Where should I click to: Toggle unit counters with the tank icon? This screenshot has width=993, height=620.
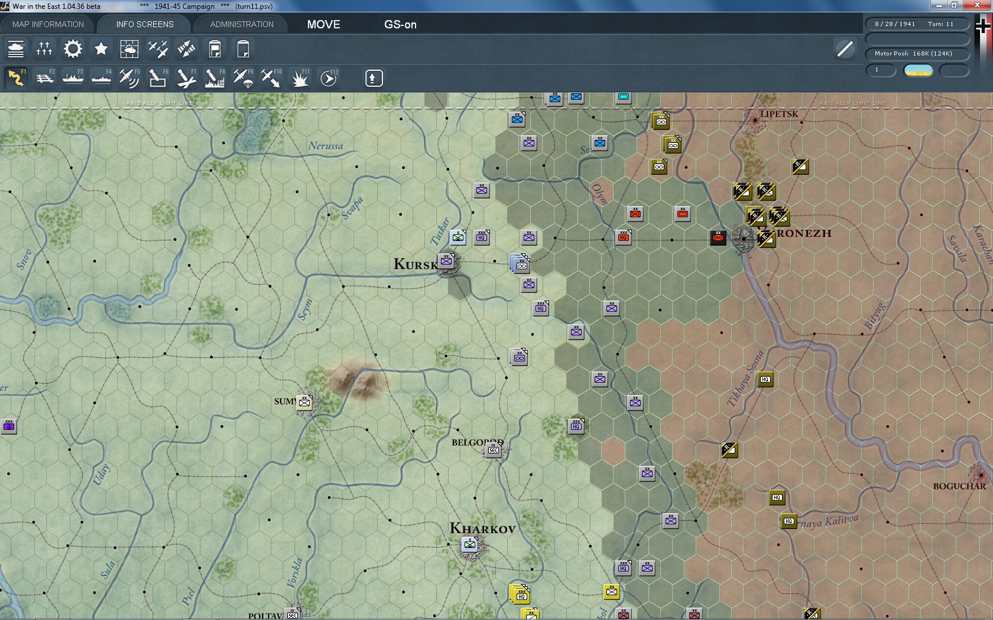[16, 48]
